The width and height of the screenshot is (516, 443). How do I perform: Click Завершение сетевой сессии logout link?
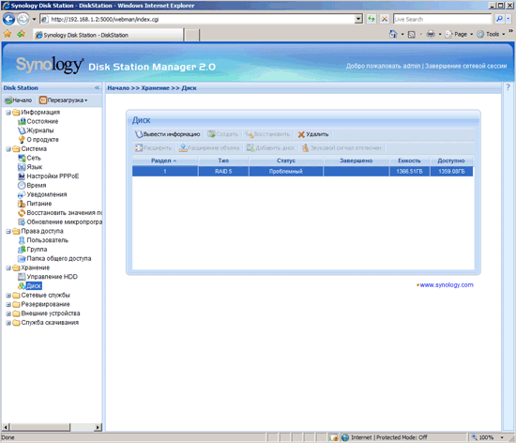coord(466,66)
